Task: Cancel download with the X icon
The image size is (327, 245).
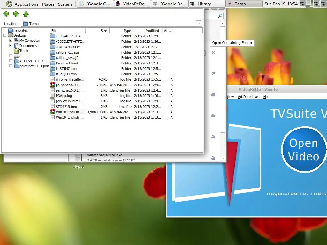Action: (x=213, y=53)
